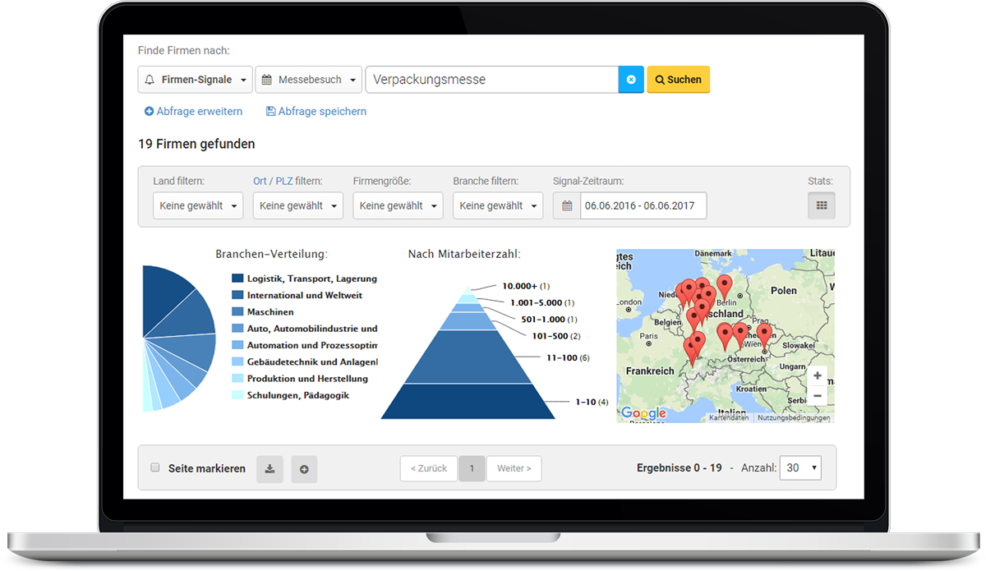
Task: Expand the Messebesuch dropdown
Action: tap(308, 80)
